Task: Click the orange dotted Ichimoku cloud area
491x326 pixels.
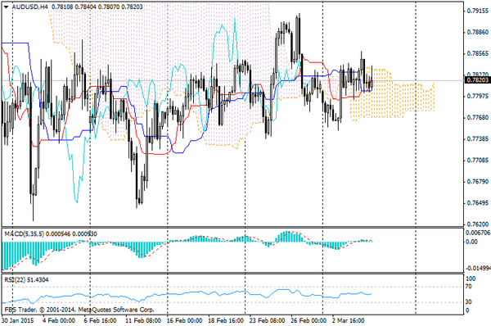Action: (391, 97)
